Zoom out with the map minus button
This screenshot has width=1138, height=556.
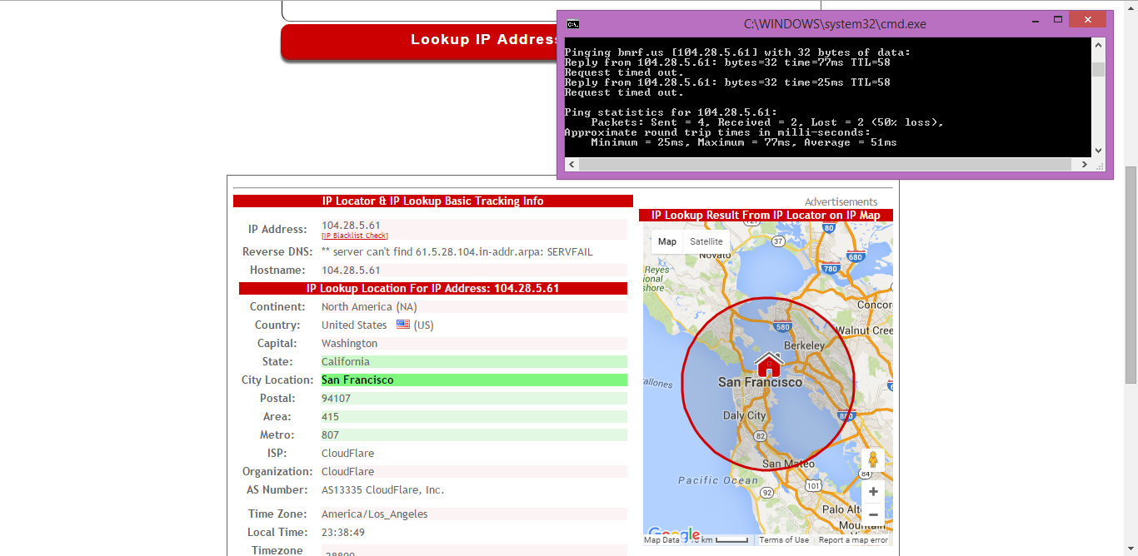(873, 515)
